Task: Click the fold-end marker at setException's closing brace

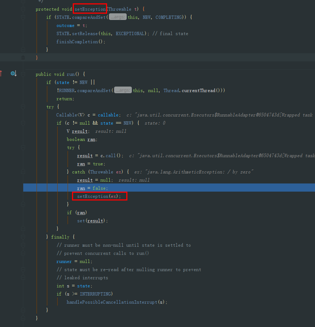Action: (x=23, y=58)
